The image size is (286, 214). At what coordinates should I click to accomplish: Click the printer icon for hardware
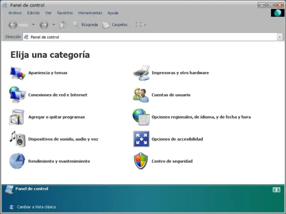pyautogui.click(x=141, y=73)
